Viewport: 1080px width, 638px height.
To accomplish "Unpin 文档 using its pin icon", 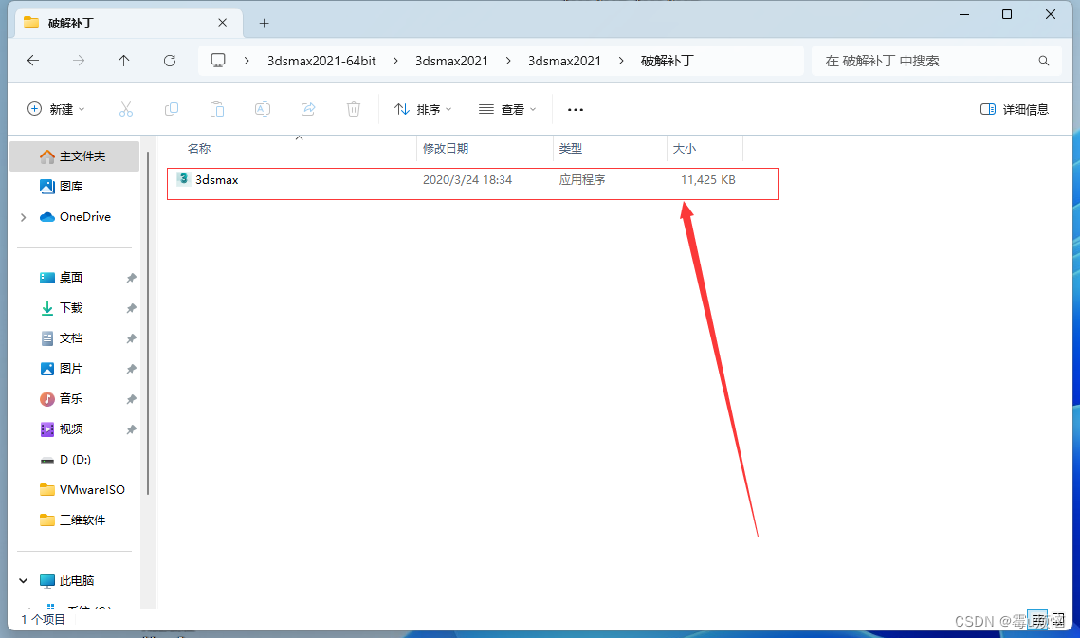I will pos(131,338).
